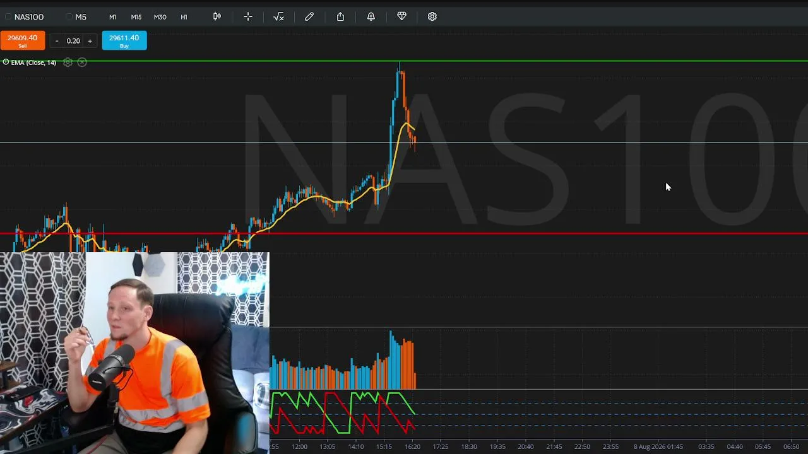Click the red horizontal line on chart

(404, 234)
